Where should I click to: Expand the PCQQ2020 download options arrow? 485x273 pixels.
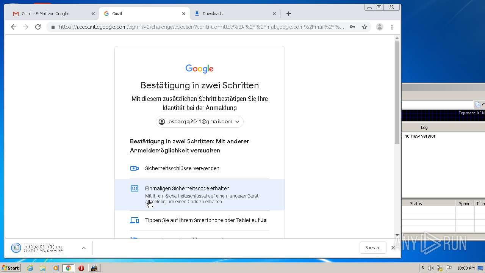point(84,248)
